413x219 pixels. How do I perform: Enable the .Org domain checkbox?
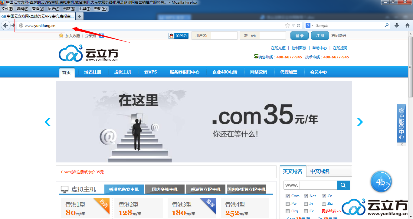(288, 211)
